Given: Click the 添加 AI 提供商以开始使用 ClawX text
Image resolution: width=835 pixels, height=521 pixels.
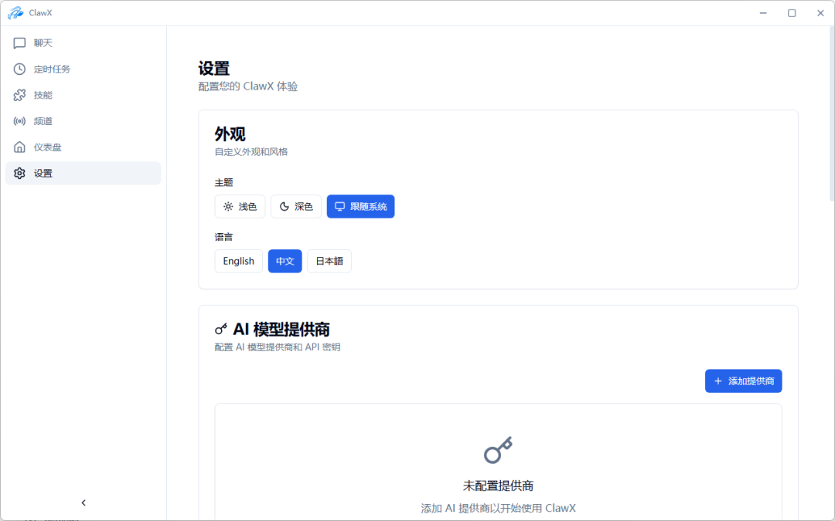Looking at the screenshot, I should point(499,508).
